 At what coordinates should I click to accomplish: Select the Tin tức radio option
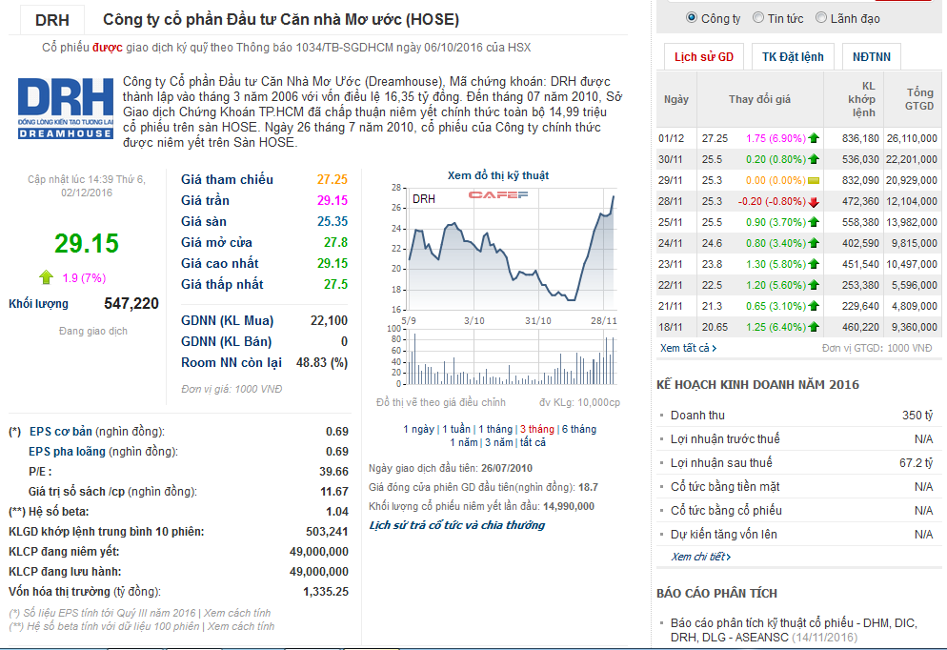758,18
